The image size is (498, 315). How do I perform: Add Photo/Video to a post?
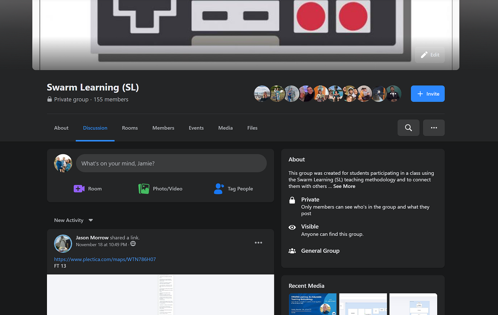[160, 189]
